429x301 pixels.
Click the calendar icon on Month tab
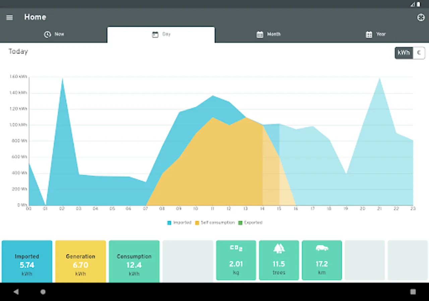(260, 34)
